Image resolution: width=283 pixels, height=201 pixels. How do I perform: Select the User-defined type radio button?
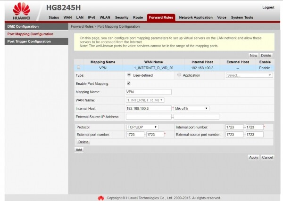129,75
